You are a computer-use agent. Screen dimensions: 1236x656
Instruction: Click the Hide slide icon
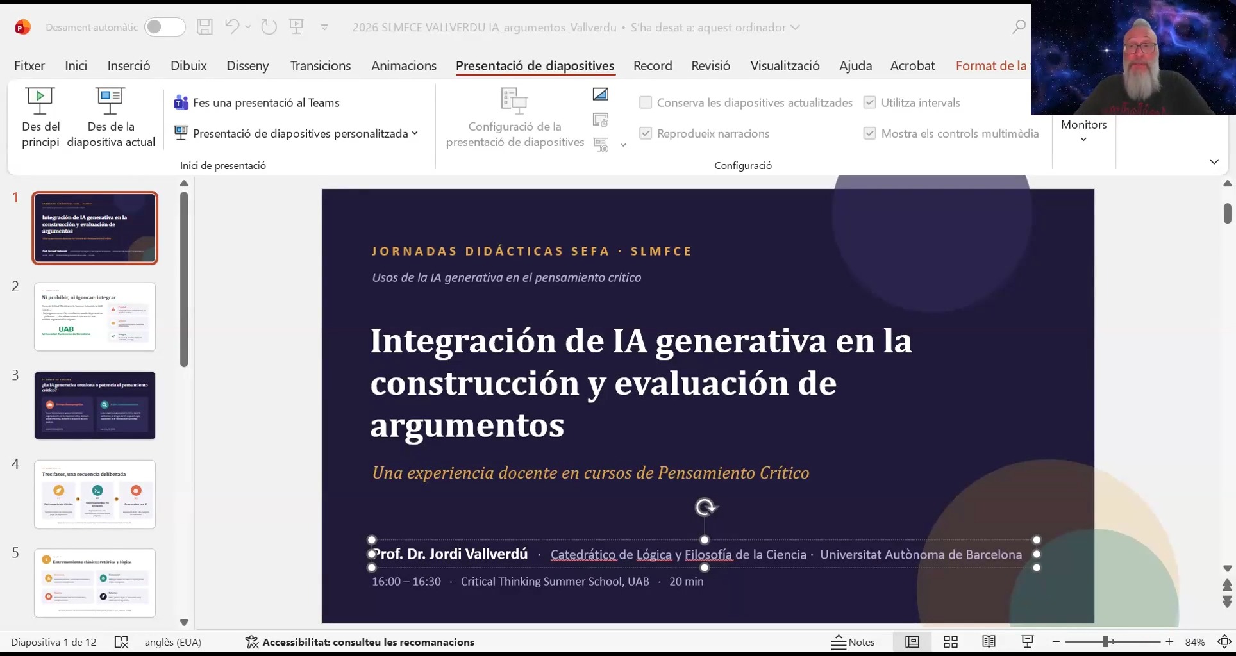coord(601,94)
